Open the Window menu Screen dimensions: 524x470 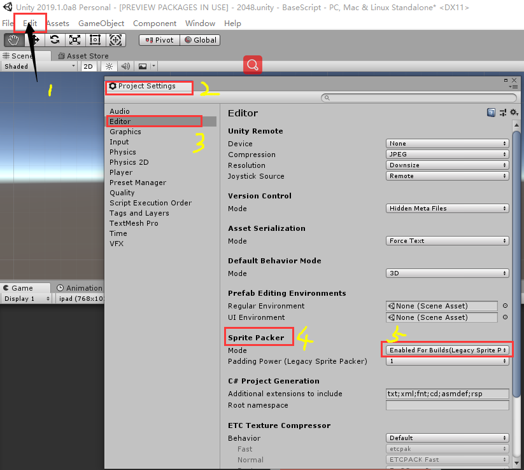[x=200, y=24]
